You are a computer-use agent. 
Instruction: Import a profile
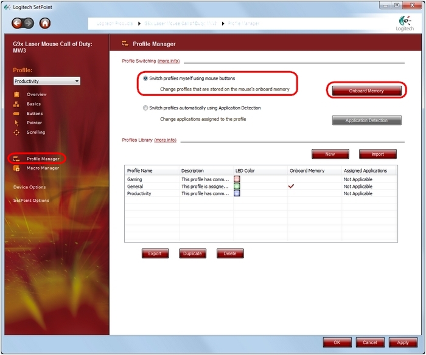tap(378, 154)
